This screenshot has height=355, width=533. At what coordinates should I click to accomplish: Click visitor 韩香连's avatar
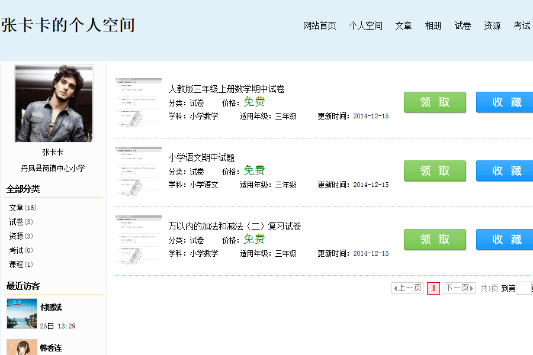pos(22,347)
